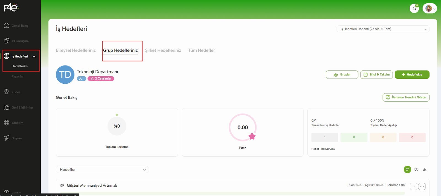Click the green risk status box
Image resolution: width=441 pixels, height=196 pixels.
pos(354,137)
